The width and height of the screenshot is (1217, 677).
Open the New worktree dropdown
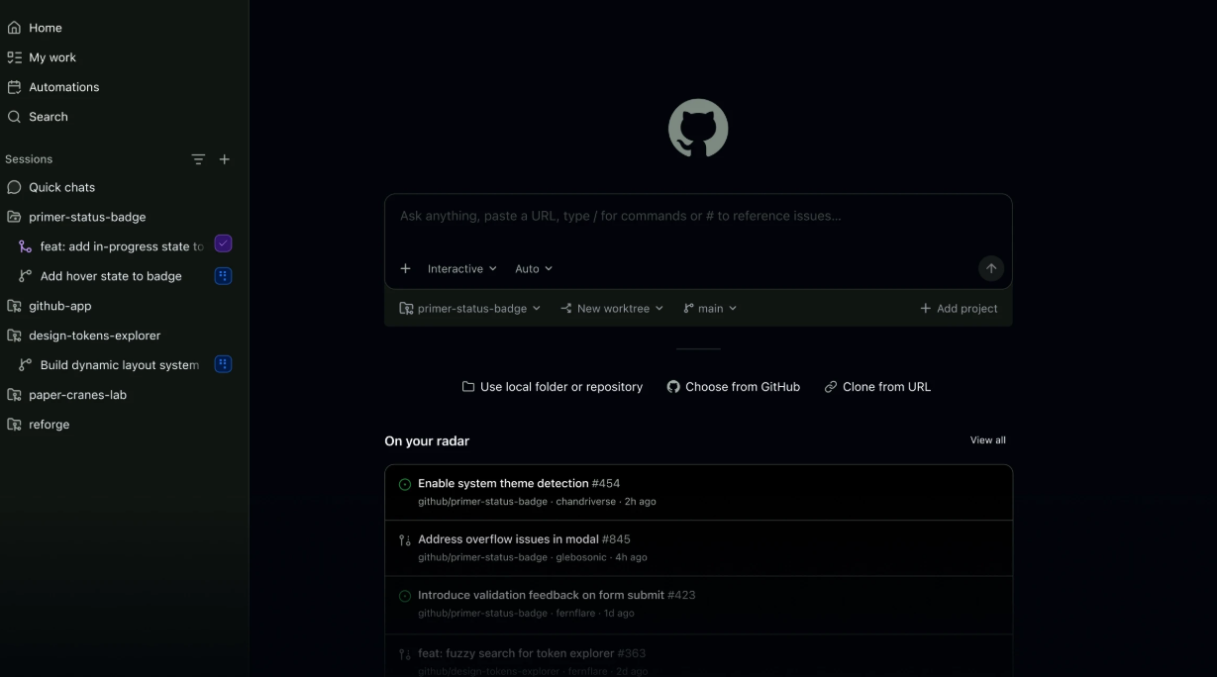tap(612, 309)
